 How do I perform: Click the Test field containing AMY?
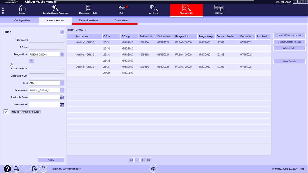pos(45,83)
